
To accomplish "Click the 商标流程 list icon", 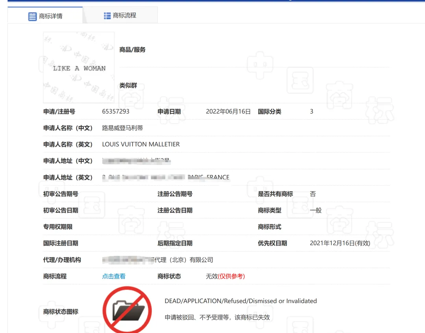I will (x=107, y=16).
